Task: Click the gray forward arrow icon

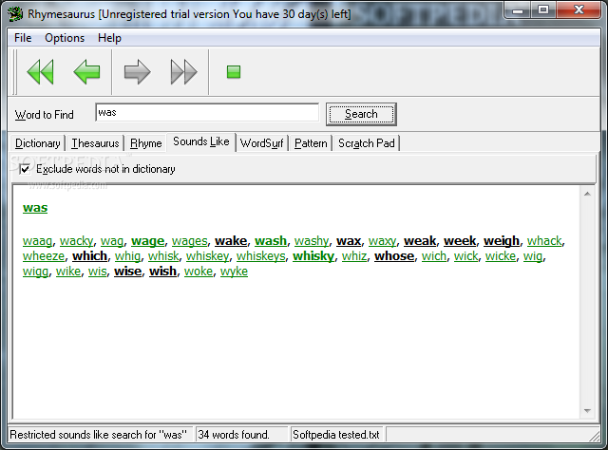Action: [x=137, y=72]
